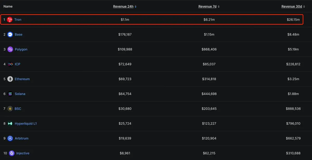Click the Ethereum logo icon
The height and width of the screenshot is (160, 312).
tap(10, 79)
